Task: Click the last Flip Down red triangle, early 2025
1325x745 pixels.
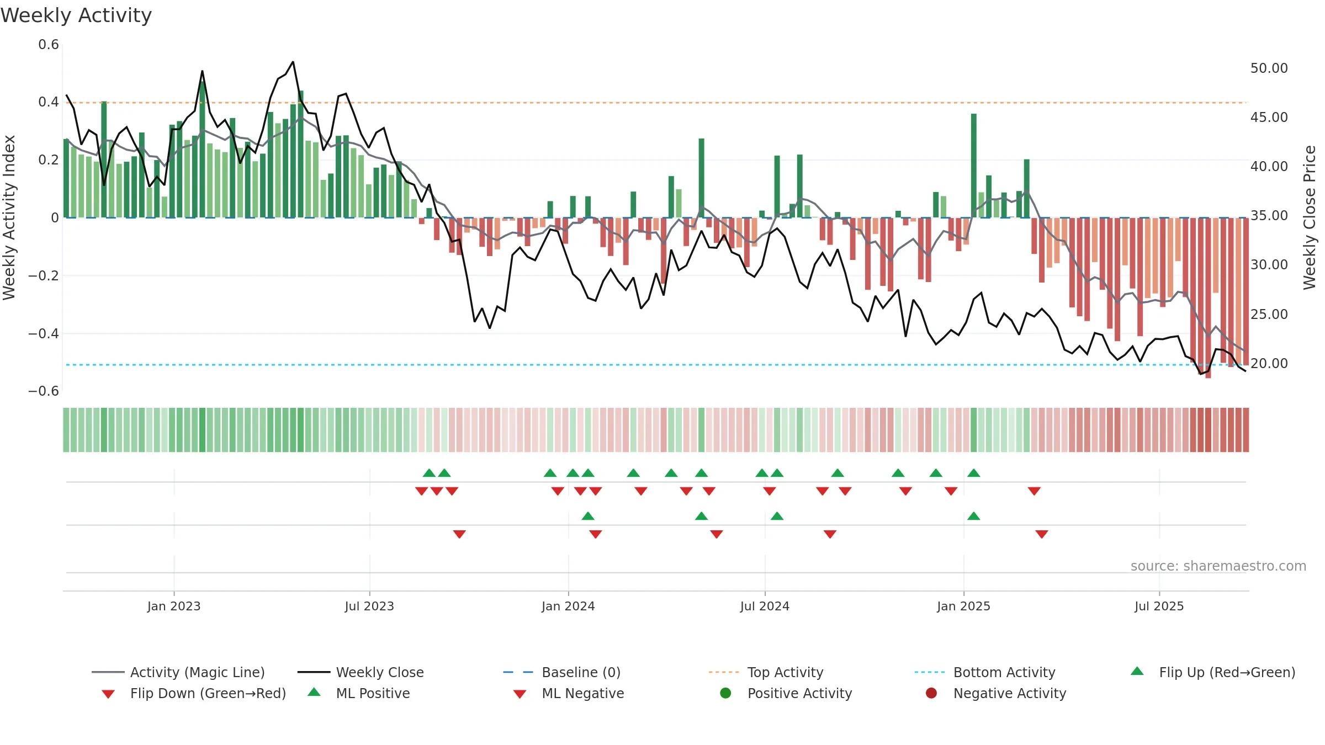Action: (1034, 491)
